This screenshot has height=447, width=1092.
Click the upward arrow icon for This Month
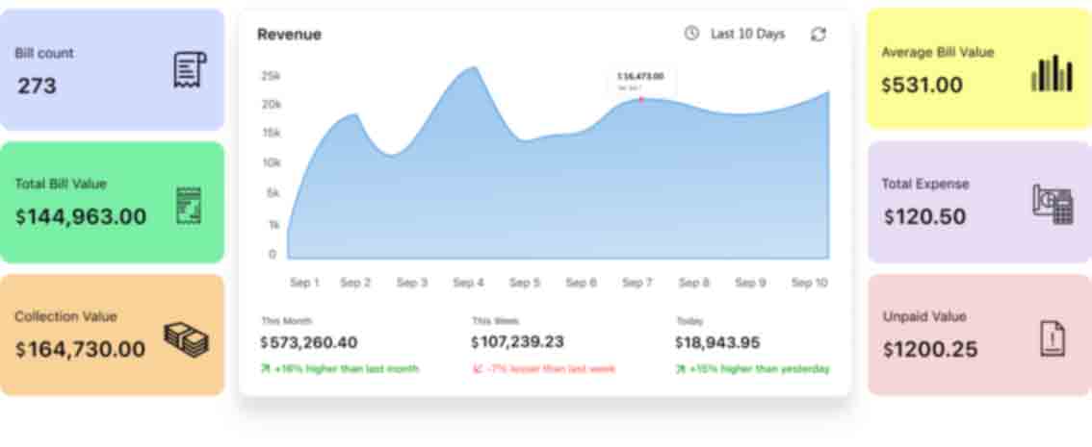(x=266, y=369)
